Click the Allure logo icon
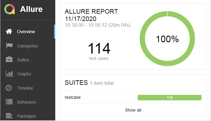Image resolution: width=211 pixels, height=121 pixels. point(9,9)
